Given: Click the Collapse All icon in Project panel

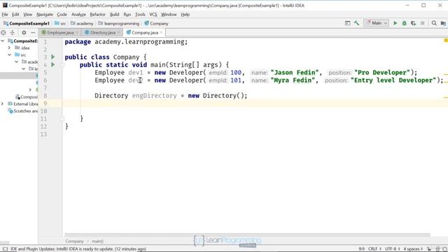Looking at the screenshot, I should click(x=13, y=33).
